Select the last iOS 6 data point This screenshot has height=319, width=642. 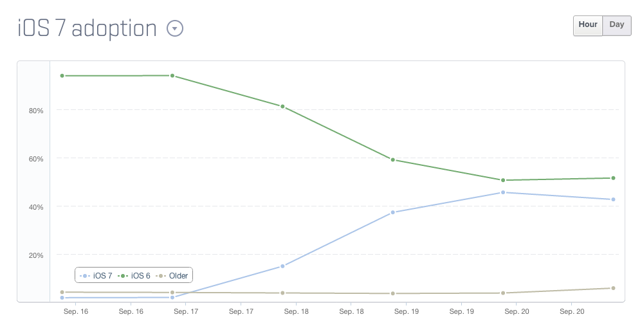pos(613,178)
